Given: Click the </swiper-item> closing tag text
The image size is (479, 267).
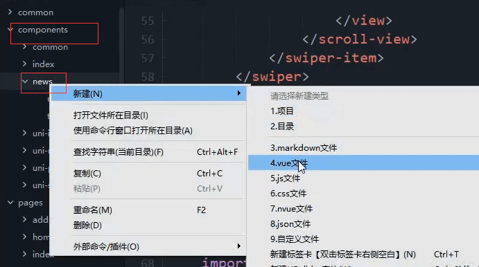Looking at the screenshot, I should (x=326, y=58).
